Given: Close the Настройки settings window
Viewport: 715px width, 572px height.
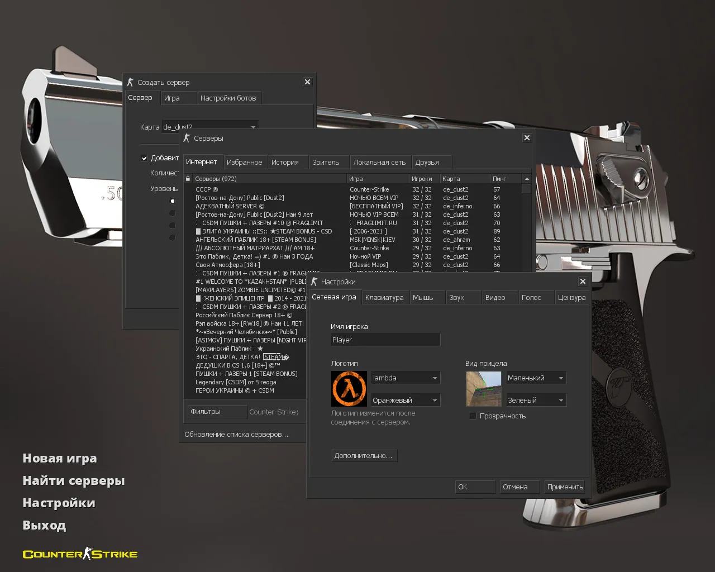Looking at the screenshot, I should [x=583, y=282].
